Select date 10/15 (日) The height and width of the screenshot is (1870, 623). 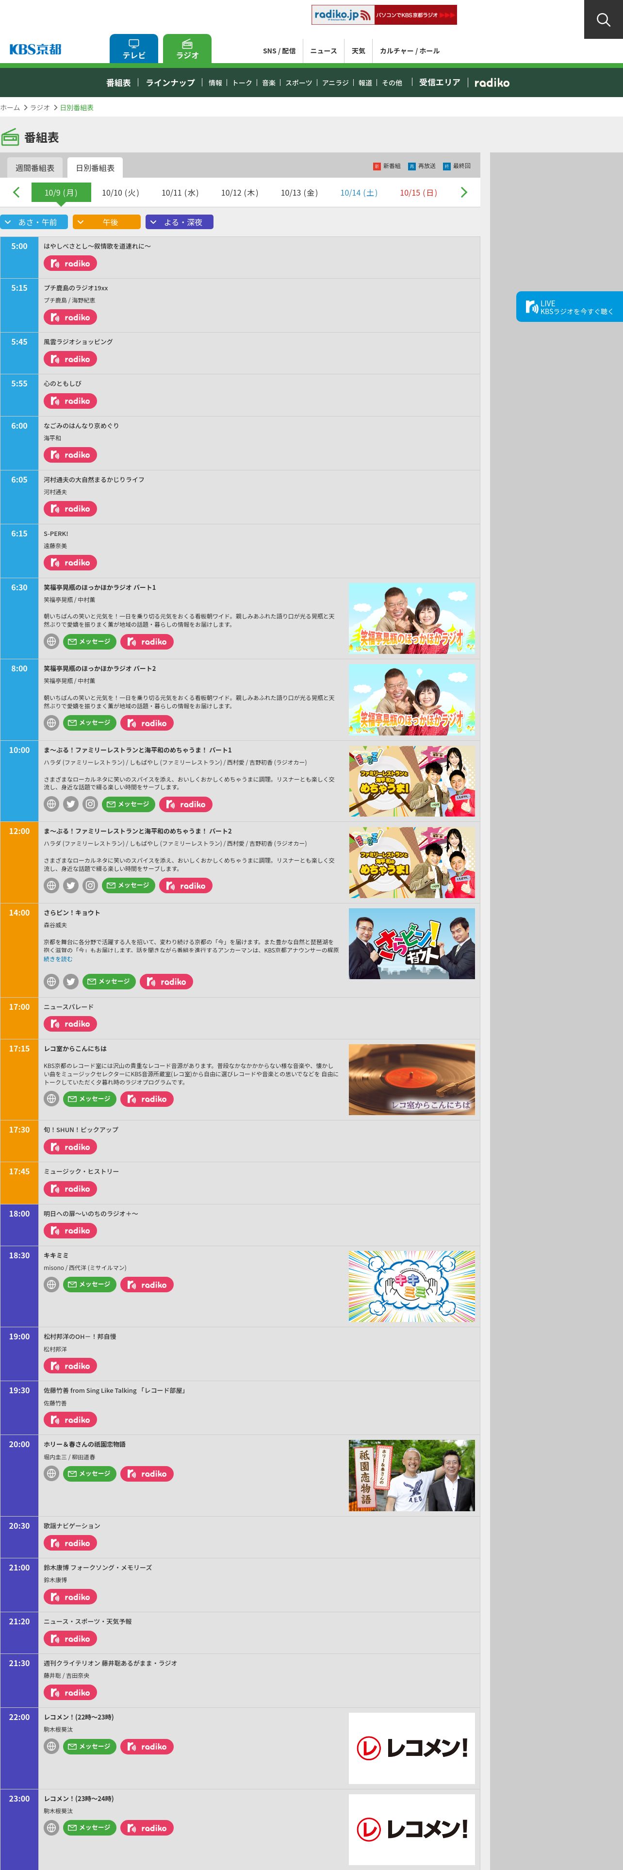pos(418,192)
